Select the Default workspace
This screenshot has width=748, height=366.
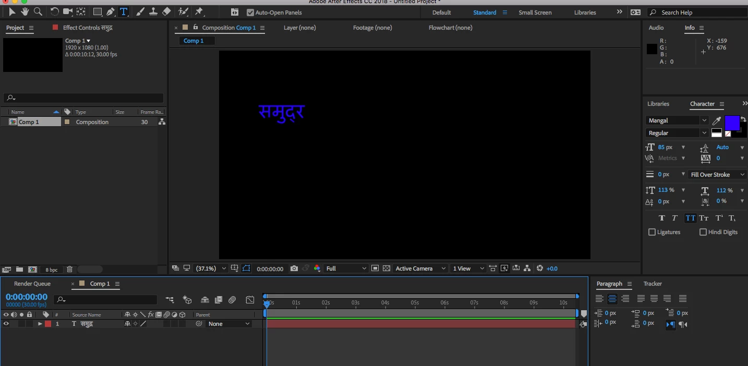click(442, 13)
